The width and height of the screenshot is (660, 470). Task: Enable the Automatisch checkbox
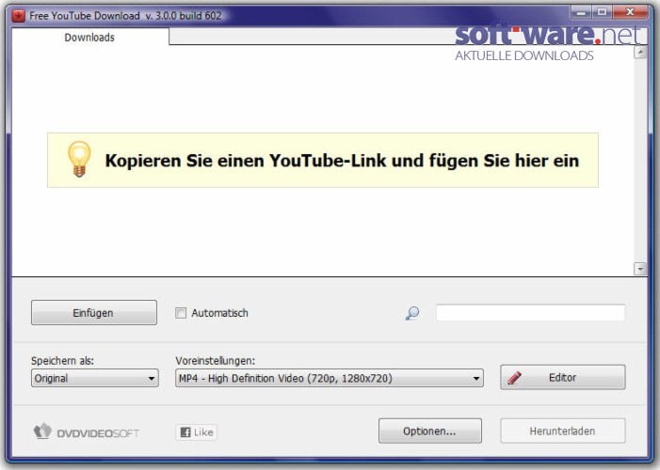tap(181, 313)
